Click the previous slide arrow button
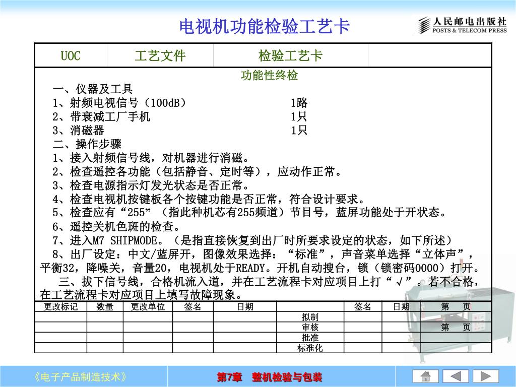The width and height of the screenshot is (516, 387). tap(456, 376)
